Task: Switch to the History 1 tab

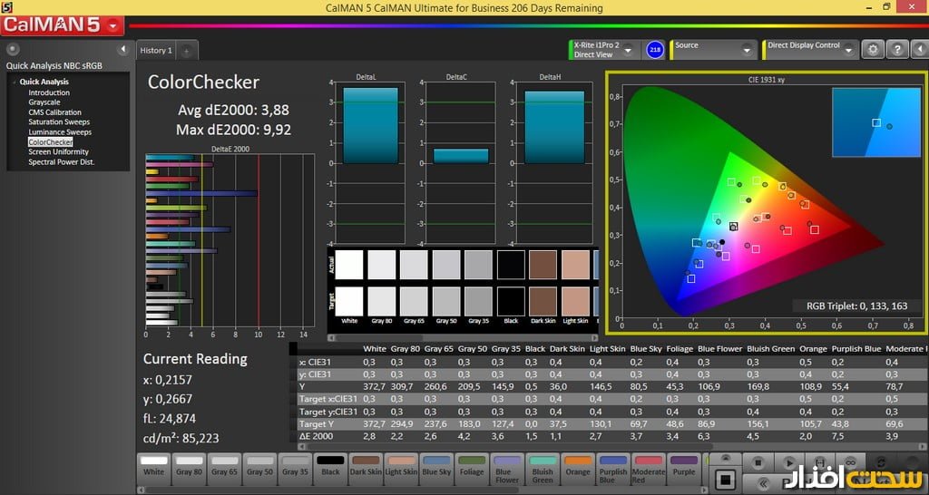Action: [x=154, y=51]
